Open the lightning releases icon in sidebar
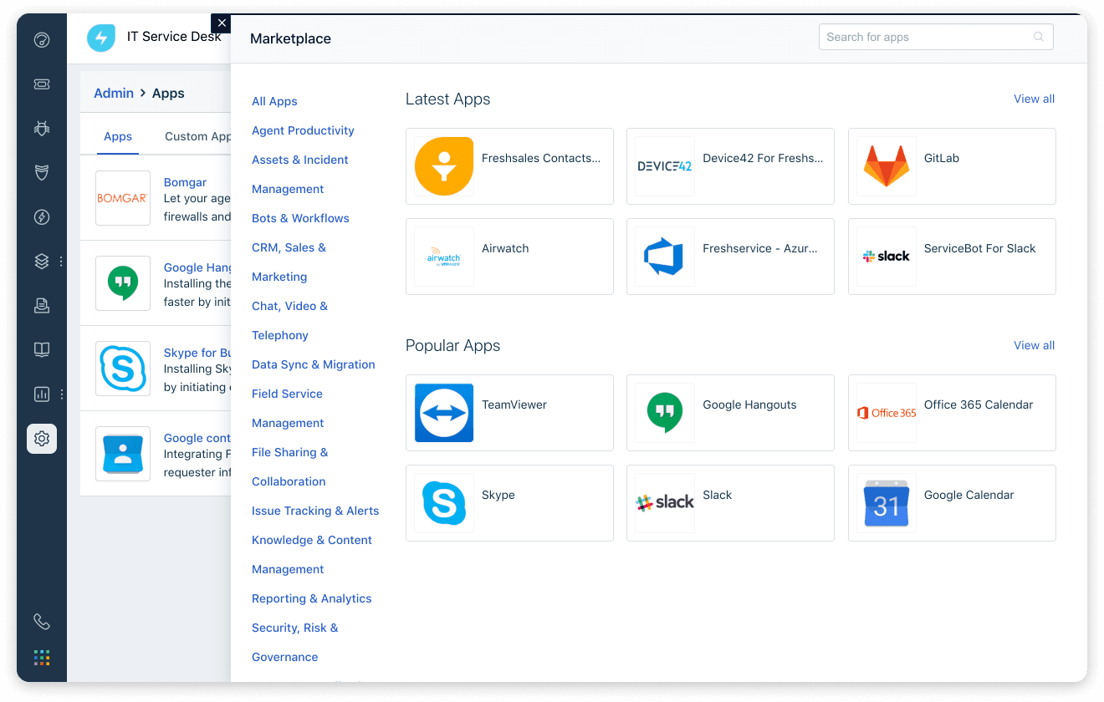1104x702 pixels. pos(42,217)
